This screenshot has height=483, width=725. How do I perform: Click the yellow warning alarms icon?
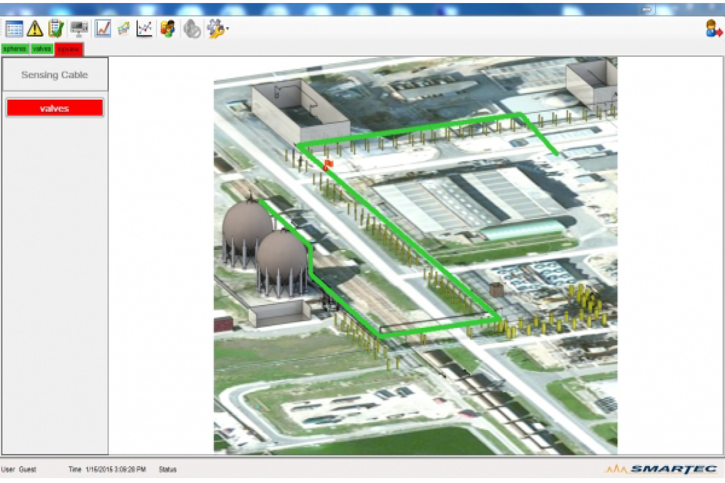click(35, 28)
